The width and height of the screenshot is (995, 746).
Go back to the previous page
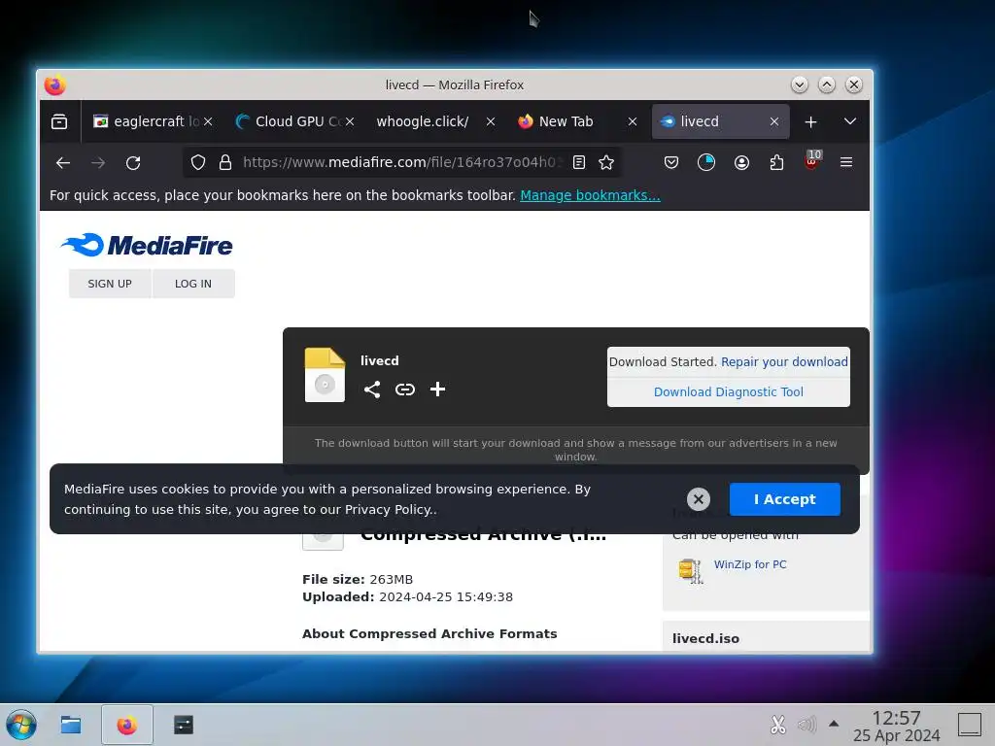63,163
